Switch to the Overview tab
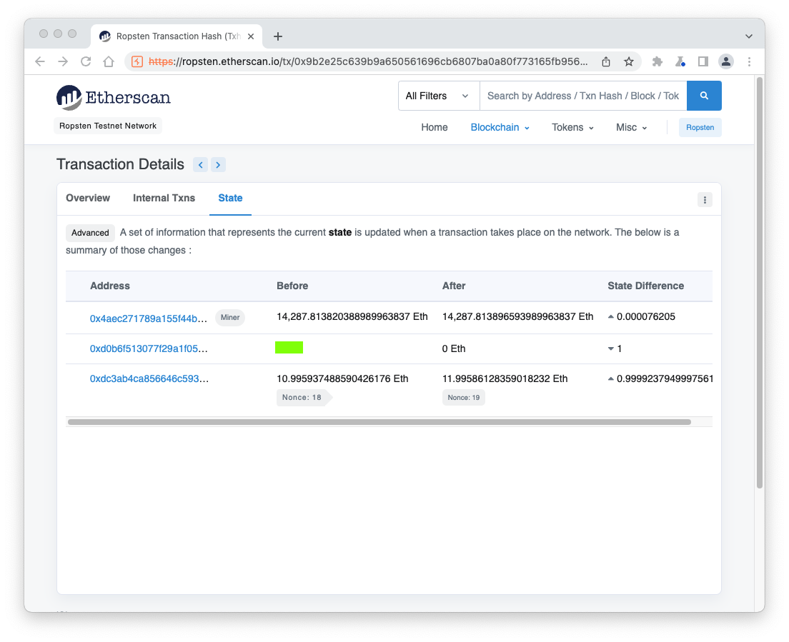 coord(88,198)
